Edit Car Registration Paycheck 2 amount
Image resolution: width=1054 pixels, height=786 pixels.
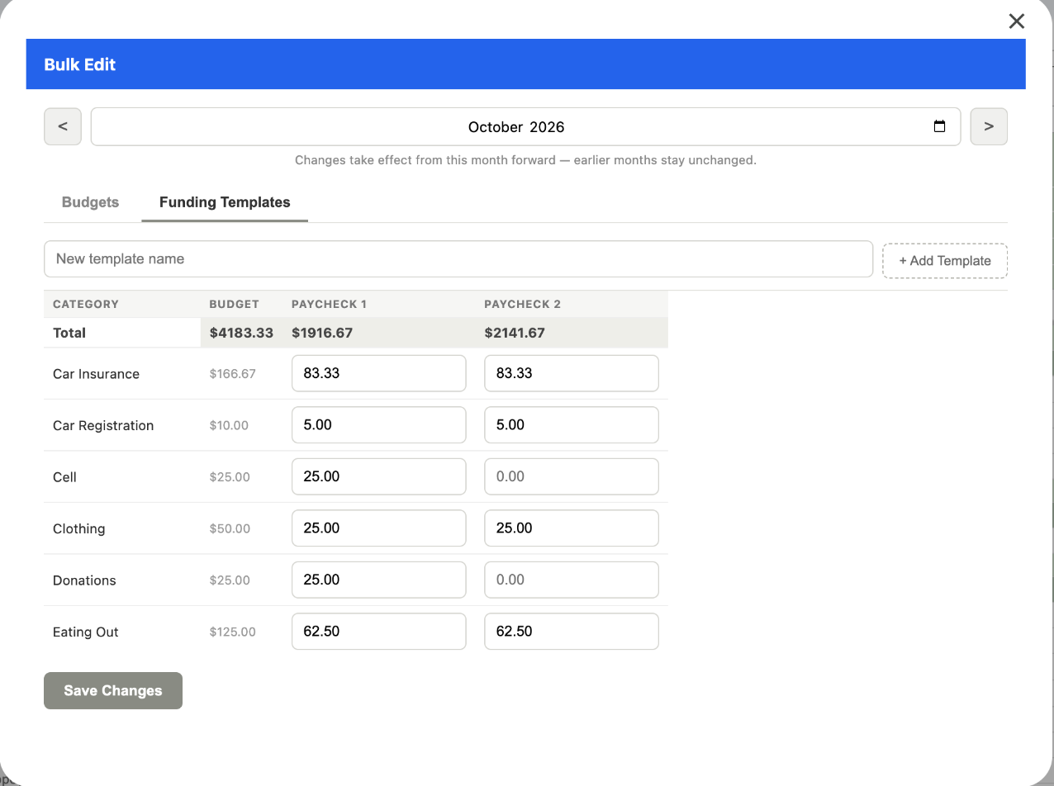coord(572,424)
